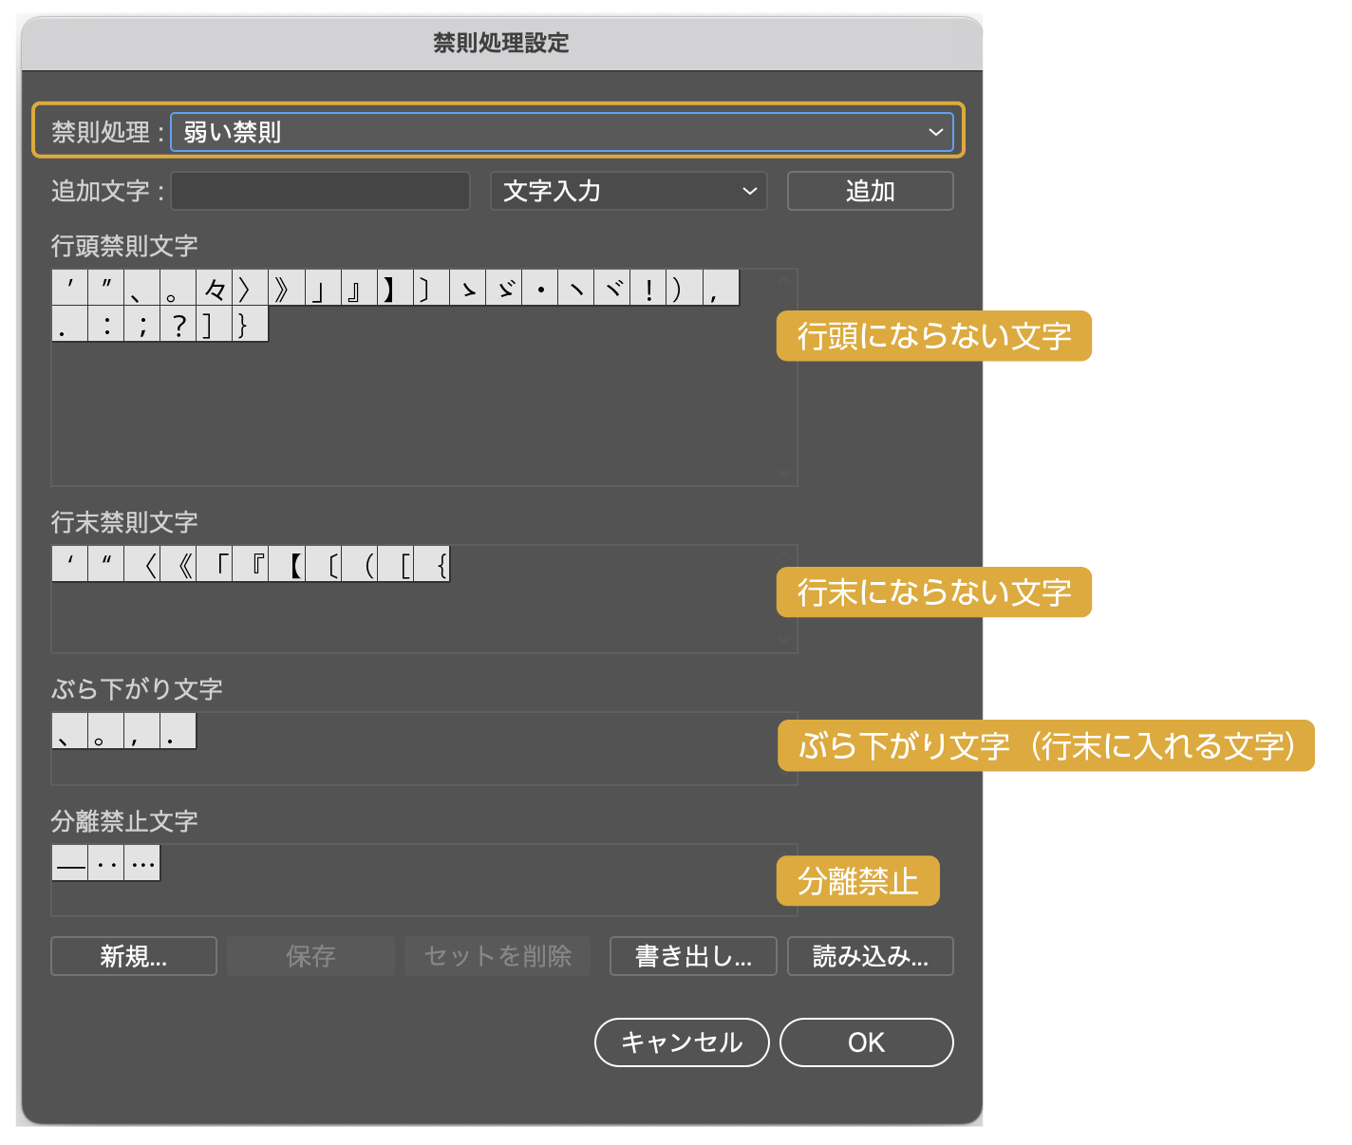Select the [ cell in 行末禁則文字
This screenshot has width=1352, height=1145.
point(395,564)
